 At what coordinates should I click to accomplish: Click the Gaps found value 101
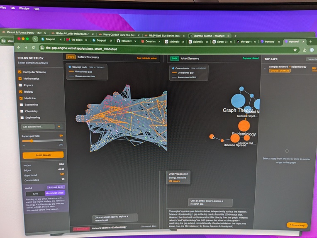[x=62, y=174]
